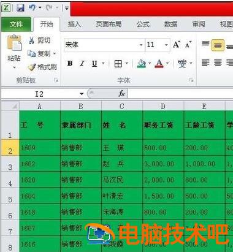Click the Insert Function fx icon
This screenshot has height=252, width=233.
[x=121, y=94]
